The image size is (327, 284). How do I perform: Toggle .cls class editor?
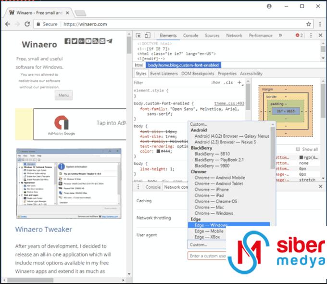228,82
